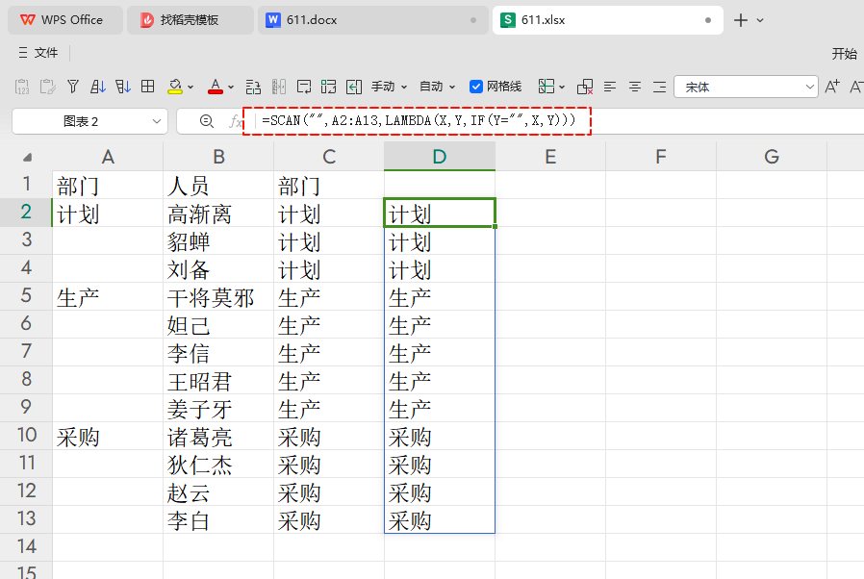Click the hamburger icon beside 文件

(23, 52)
